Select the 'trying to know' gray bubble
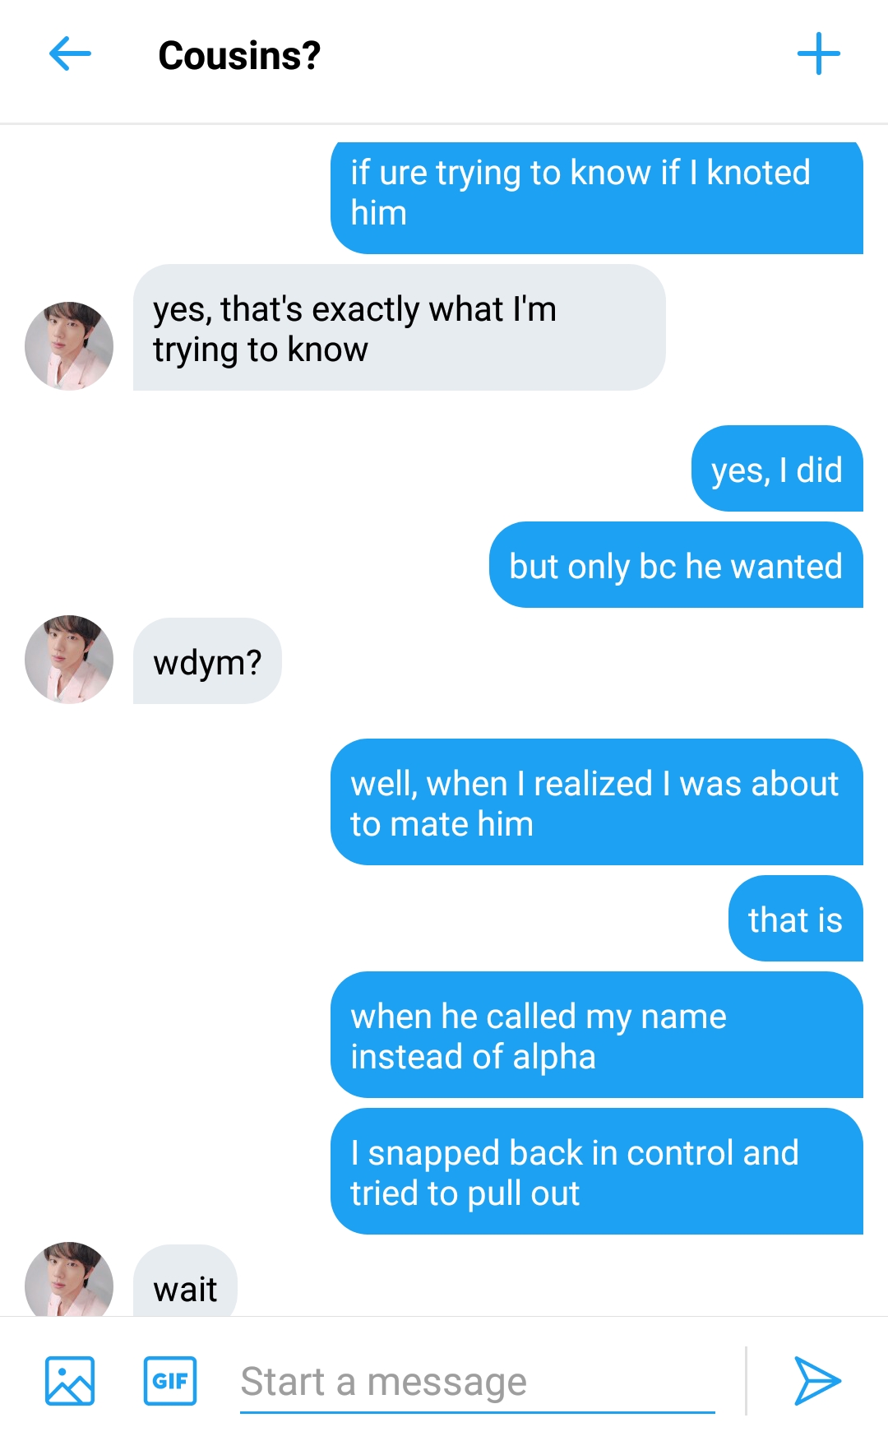The width and height of the screenshot is (888, 1441). click(x=399, y=327)
